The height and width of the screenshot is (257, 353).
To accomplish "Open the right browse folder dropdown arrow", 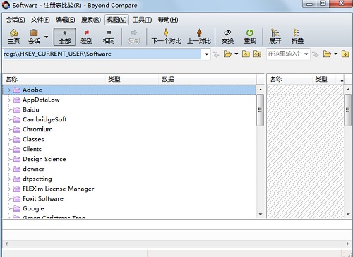I will click(x=336, y=54).
